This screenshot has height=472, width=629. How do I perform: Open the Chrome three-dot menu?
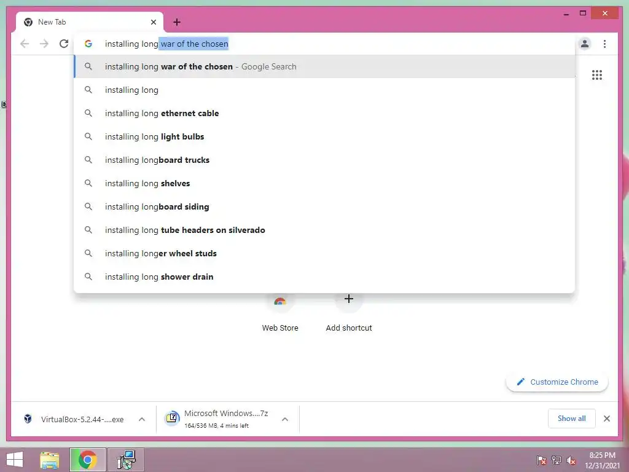(x=604, y=44)
